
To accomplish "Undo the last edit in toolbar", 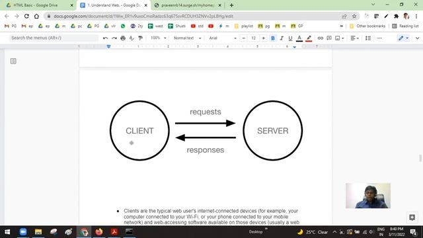I will coord(105,38).
